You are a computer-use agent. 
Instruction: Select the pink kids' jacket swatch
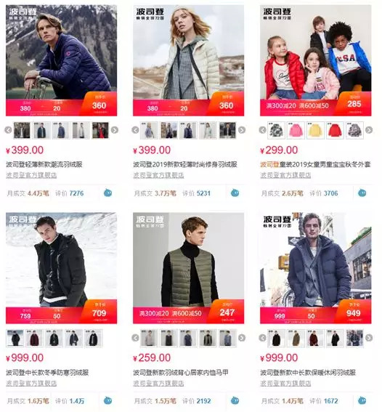(x=296, y=130)
